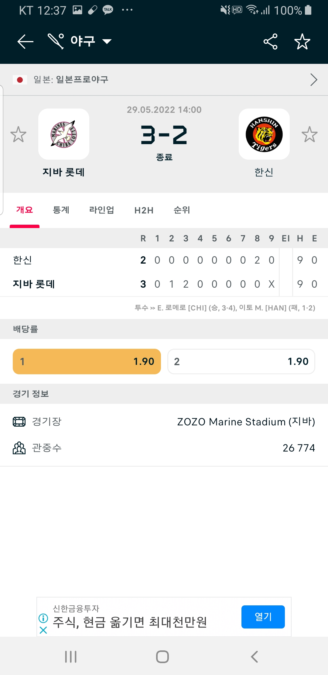Tap the back arrow in header
This screenshot has width=328, height=675.
pyautogui.click(x=25, y=41)
